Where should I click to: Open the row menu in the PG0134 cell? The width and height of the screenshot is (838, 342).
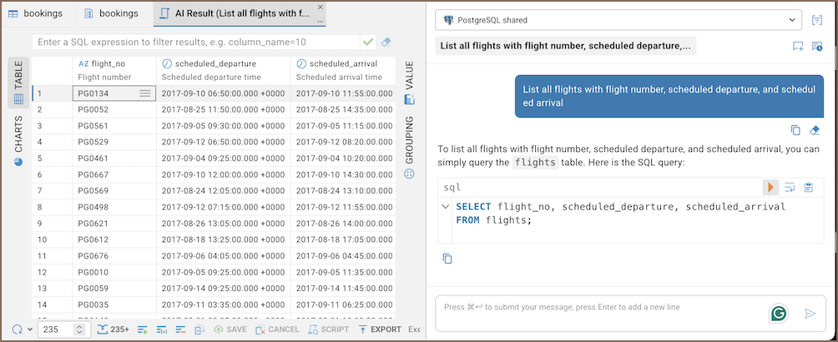[145, 93]
